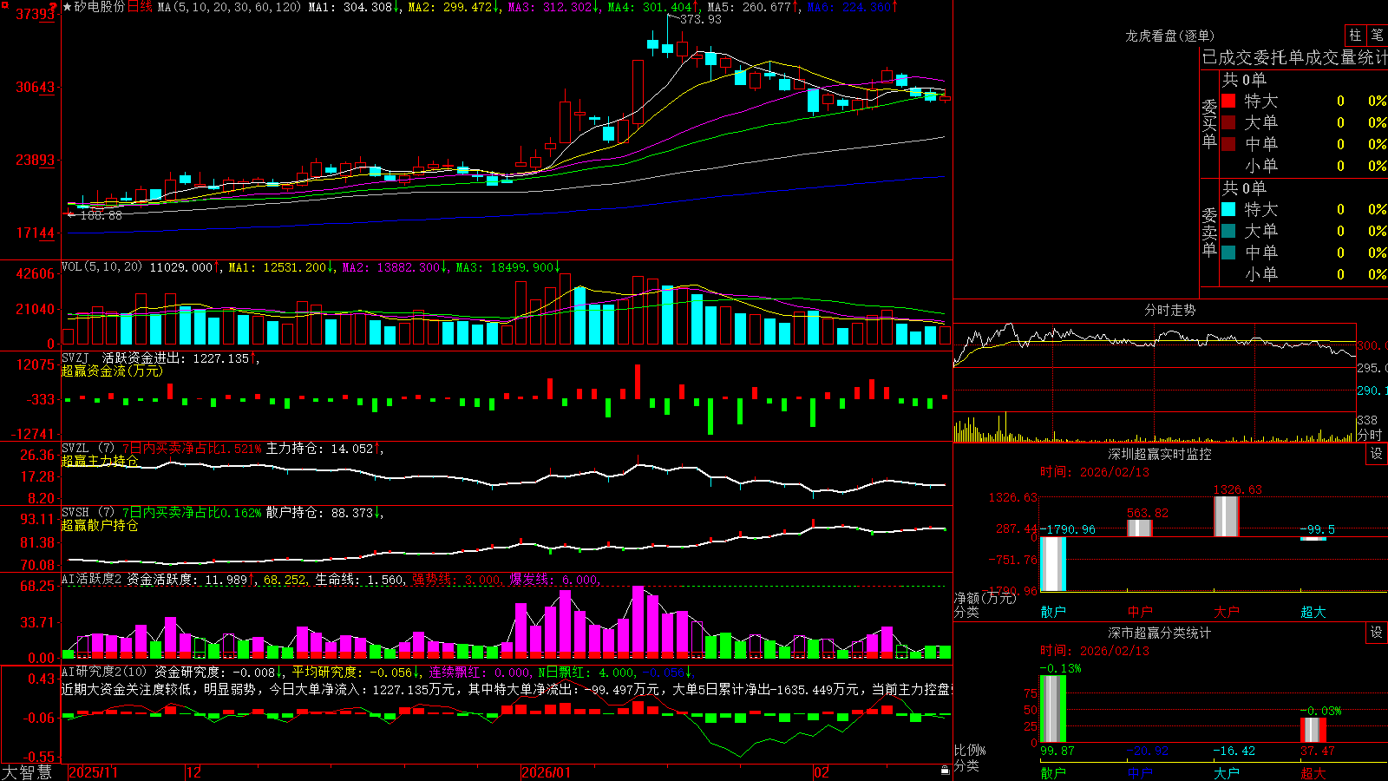Image resolution: width=1388 pixels, height=781 pixels.
Task: Click the red question mark icon near 37393
Action: [x=53, y=7]
